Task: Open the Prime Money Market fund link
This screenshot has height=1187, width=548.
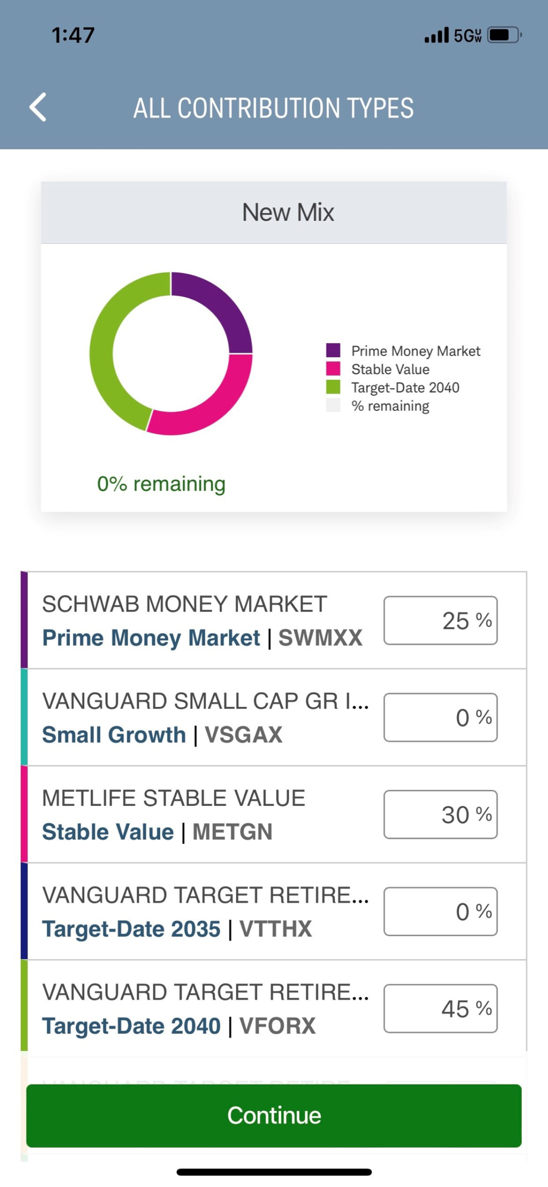Action: pyautogui.click(x=151, y=638)
